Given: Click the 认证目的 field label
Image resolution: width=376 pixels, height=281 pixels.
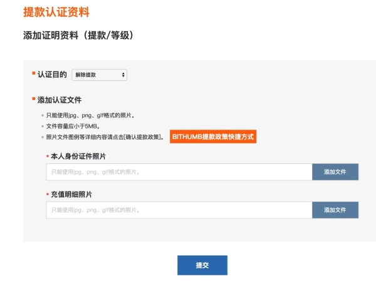Looking at the screenshot, I should coord(52,75).
